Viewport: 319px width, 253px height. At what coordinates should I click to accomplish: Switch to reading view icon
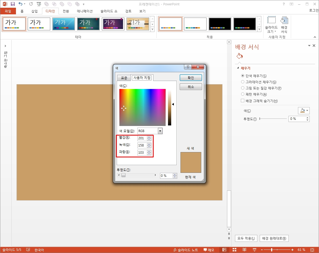pyautogui.click(x=244, y=250)
